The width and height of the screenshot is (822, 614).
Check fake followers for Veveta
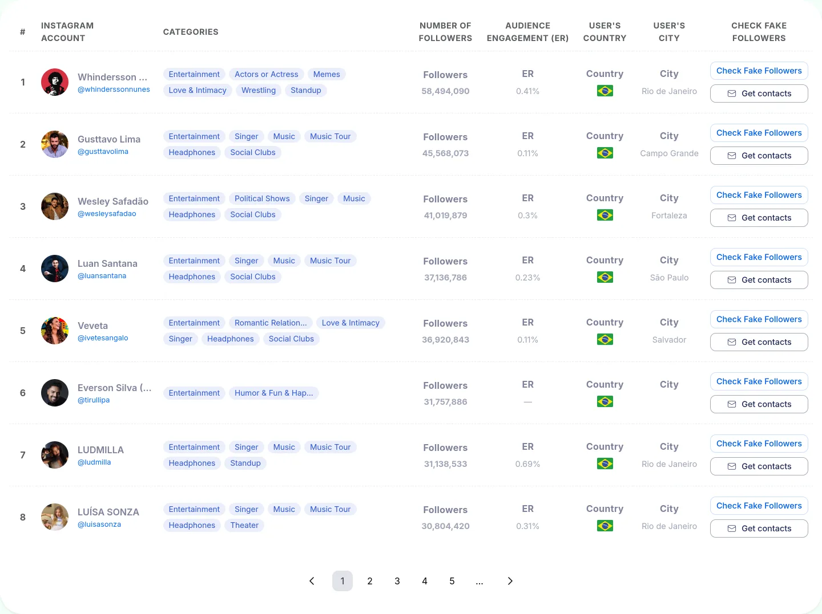tap(759, 319)
